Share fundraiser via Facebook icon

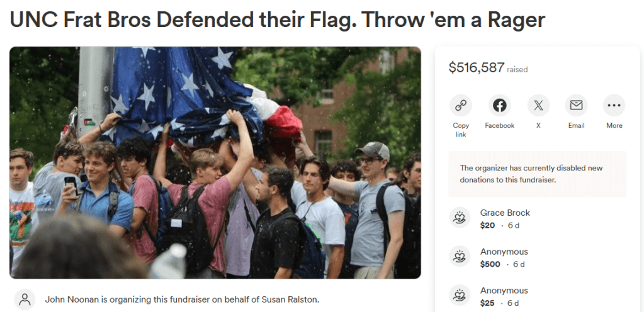tap(499, 106)
